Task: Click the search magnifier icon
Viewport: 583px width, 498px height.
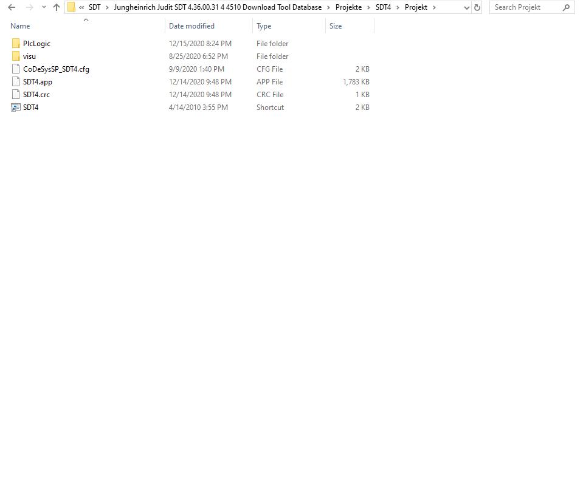Action: tap(565, 7)
